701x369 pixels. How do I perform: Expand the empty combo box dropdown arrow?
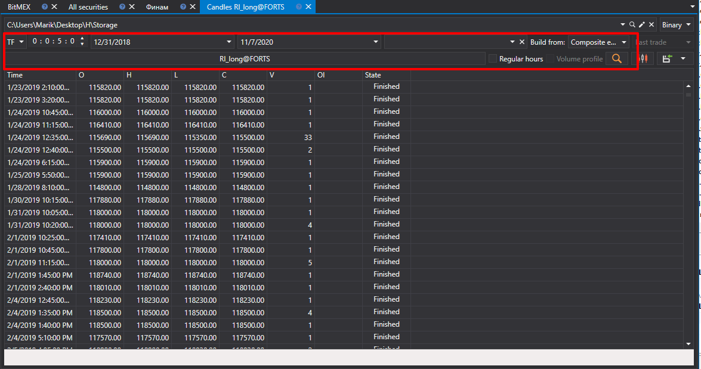(512, 42)
